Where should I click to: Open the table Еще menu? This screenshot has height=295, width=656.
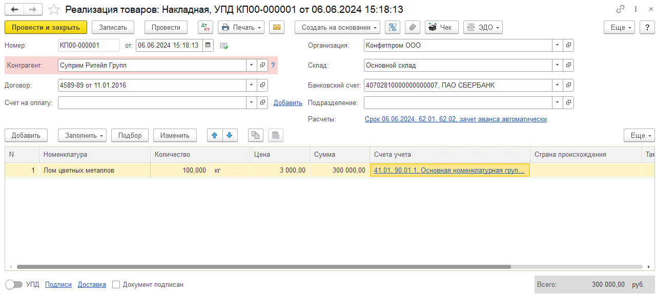[639, 135]
